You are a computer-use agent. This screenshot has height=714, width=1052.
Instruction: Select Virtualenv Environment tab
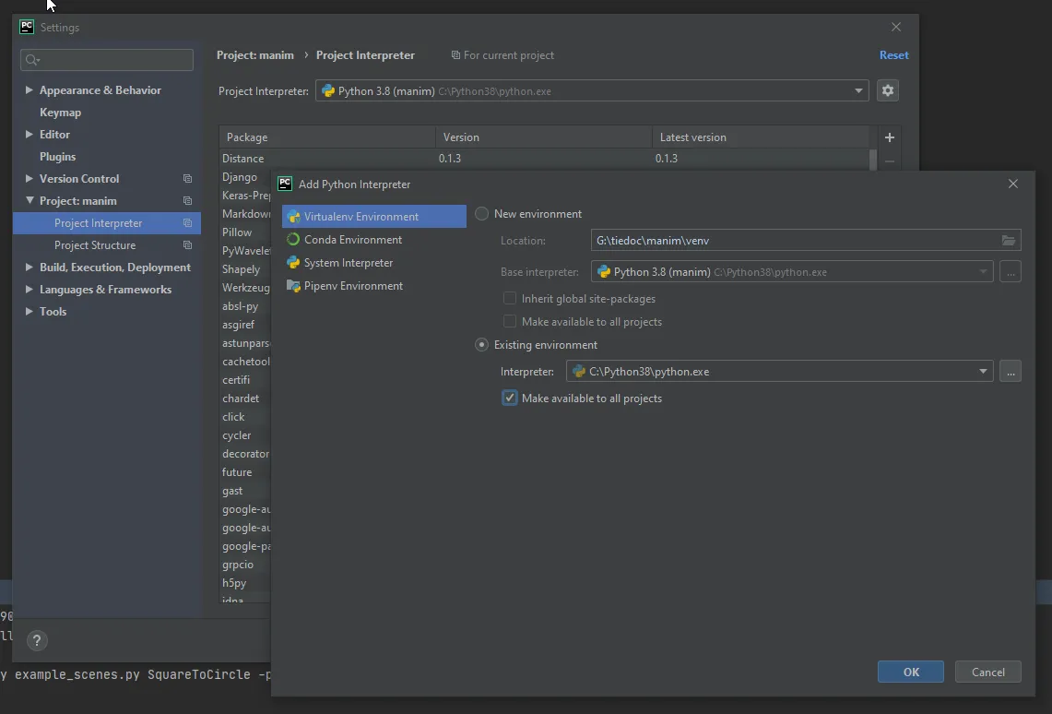click(373, 216)
